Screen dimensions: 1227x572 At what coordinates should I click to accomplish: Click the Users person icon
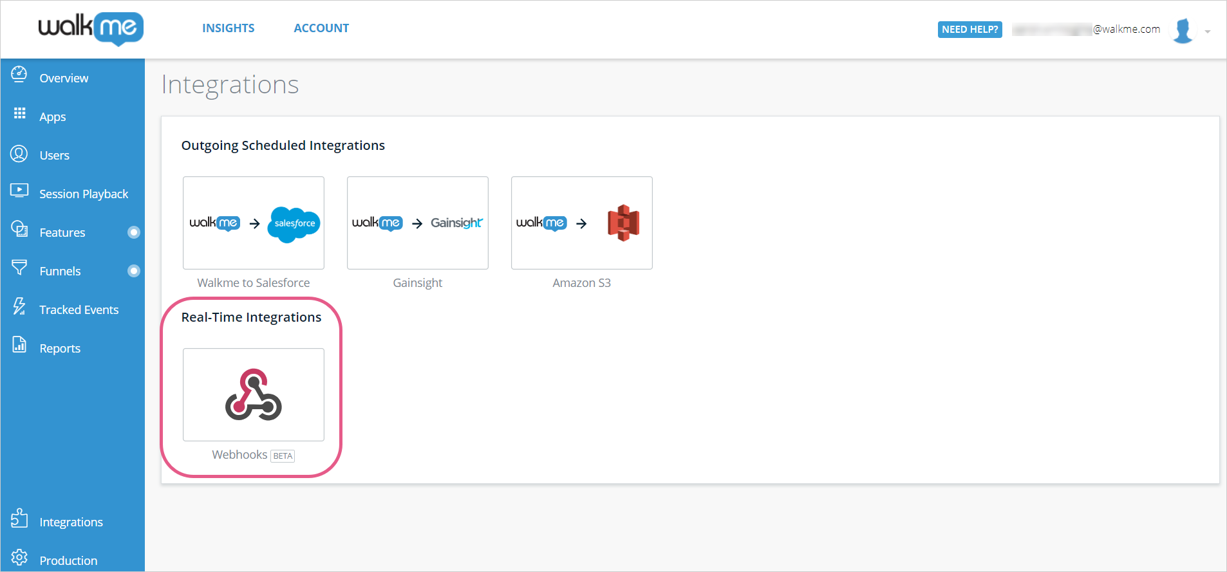pyautogui.click(x=19, y=154)
